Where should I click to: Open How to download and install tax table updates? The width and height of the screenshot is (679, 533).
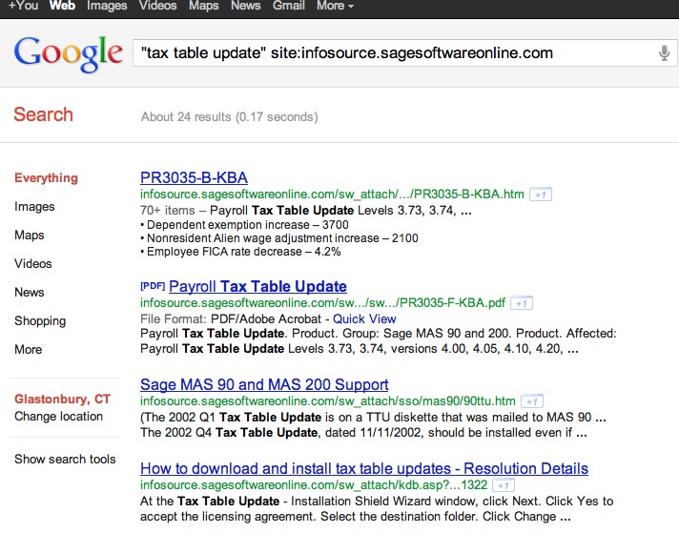pos(364,468)
